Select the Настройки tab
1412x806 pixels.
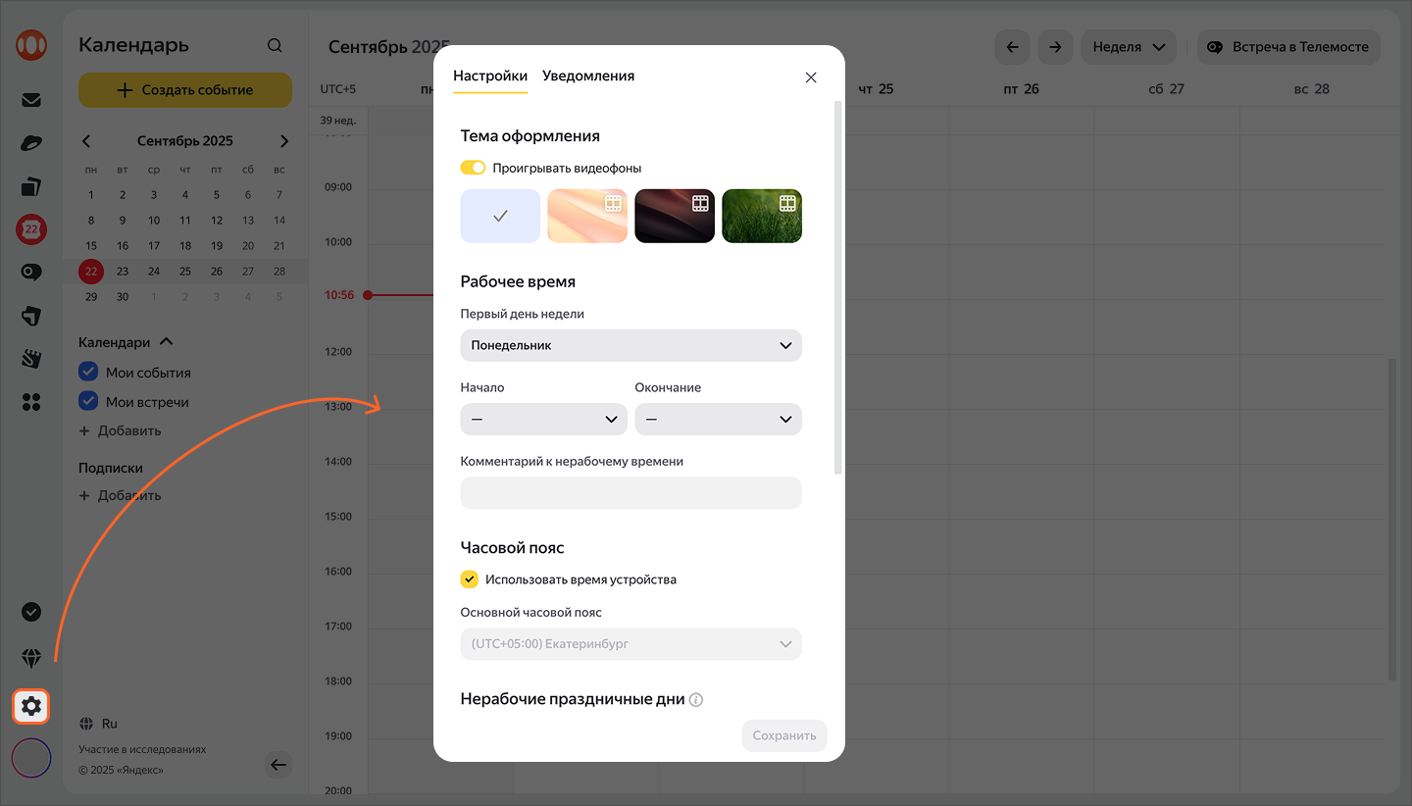click(490, 76)
